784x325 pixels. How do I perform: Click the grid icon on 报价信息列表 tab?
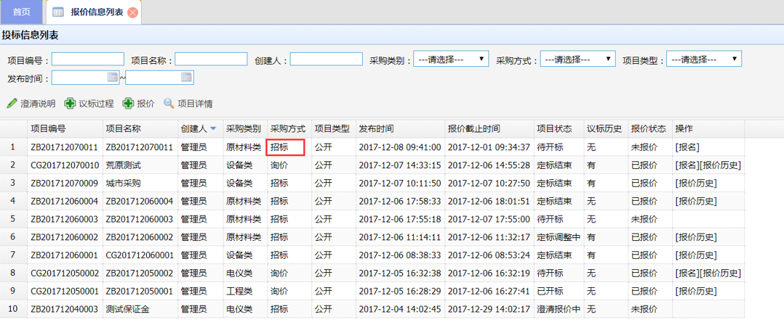tap(58, 12)
